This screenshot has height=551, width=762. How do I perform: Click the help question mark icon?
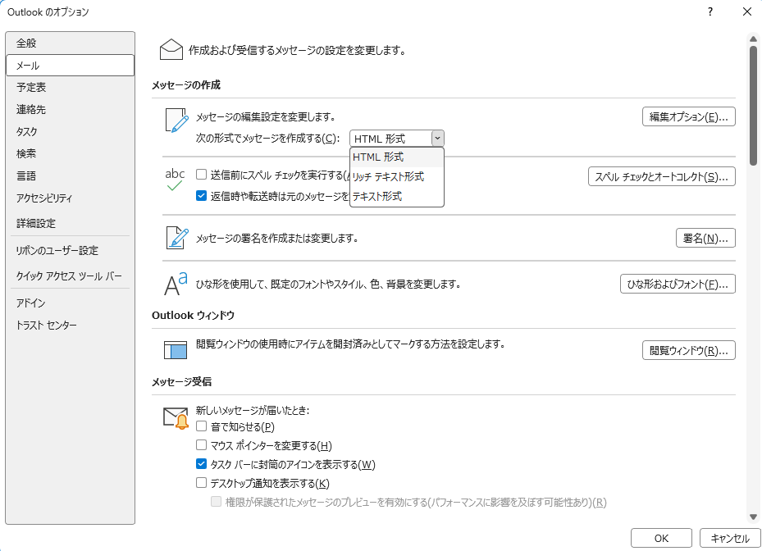coord(710,11)
